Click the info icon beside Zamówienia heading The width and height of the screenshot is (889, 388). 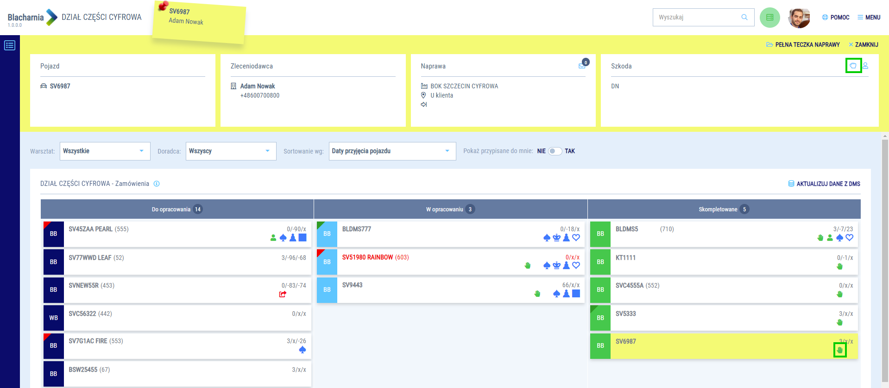(157, 184)
